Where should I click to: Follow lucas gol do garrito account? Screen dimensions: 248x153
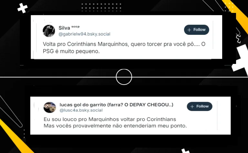(x=200, y=107)
